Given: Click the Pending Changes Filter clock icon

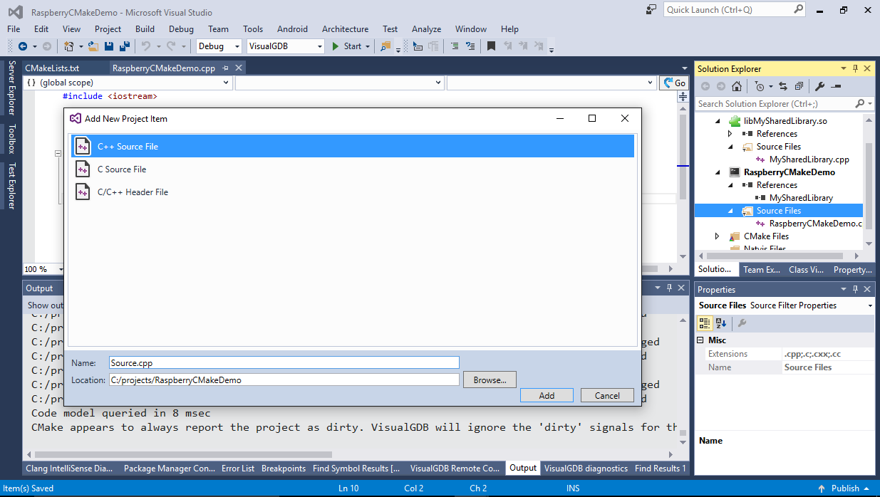Looking at the screenshot, I should coord(760,86).
